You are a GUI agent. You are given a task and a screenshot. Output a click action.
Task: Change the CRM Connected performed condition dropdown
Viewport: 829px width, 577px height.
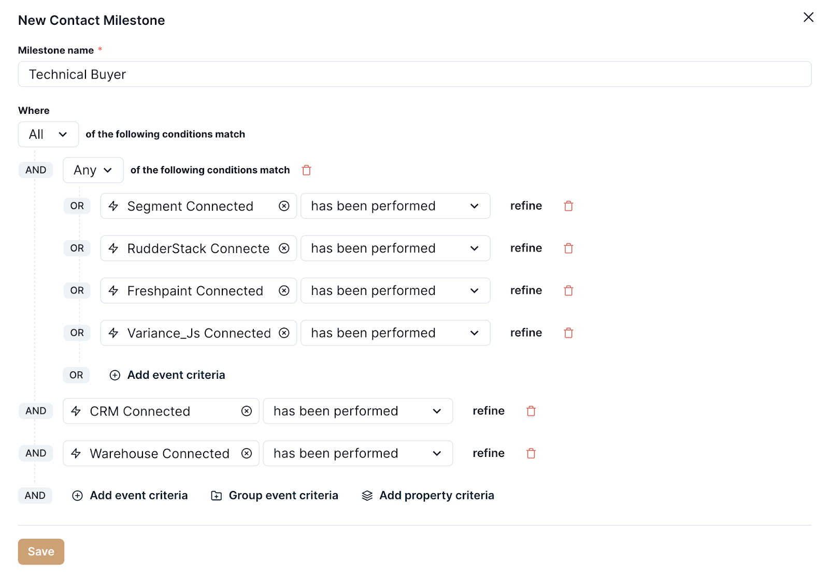[x=358, y=411]
